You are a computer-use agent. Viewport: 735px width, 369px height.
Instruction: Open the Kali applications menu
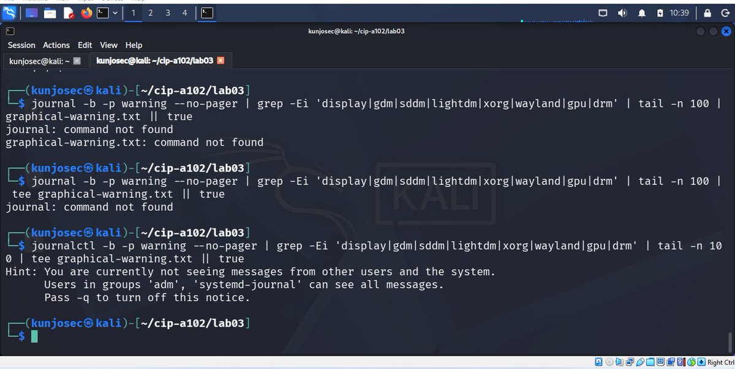(x=9, y=12)
